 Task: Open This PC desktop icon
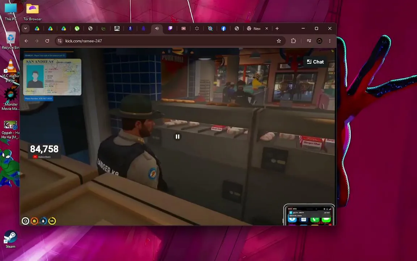(10, 12)
